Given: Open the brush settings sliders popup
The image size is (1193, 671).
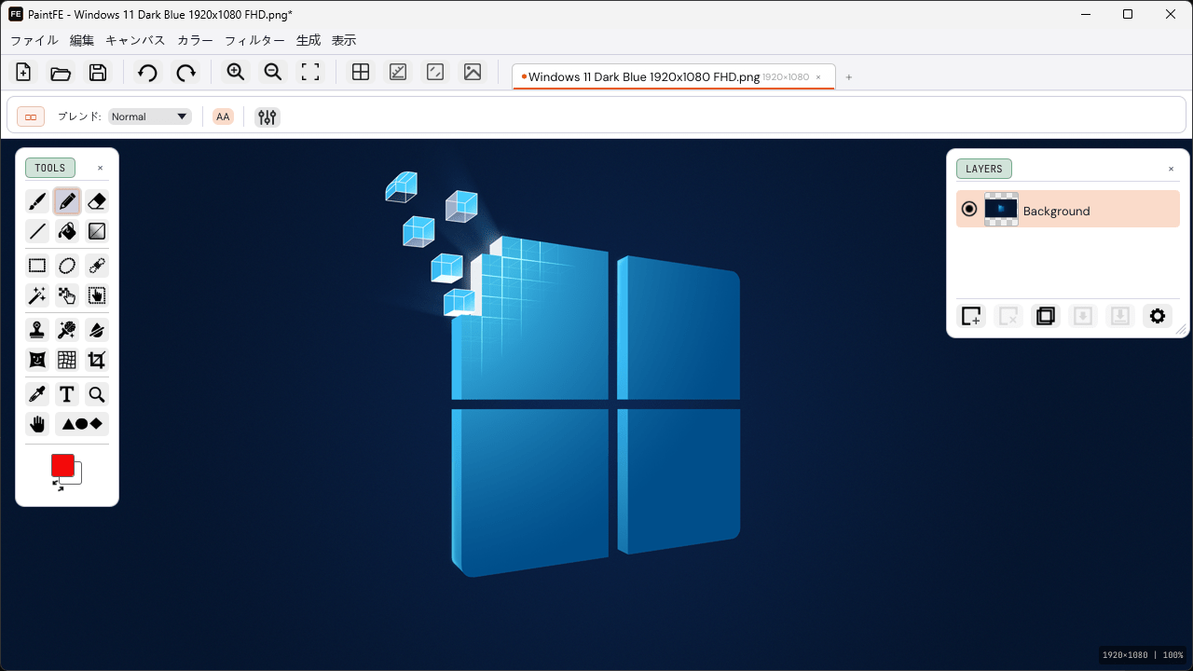Looking at the screenshot, I should [267, 116].
